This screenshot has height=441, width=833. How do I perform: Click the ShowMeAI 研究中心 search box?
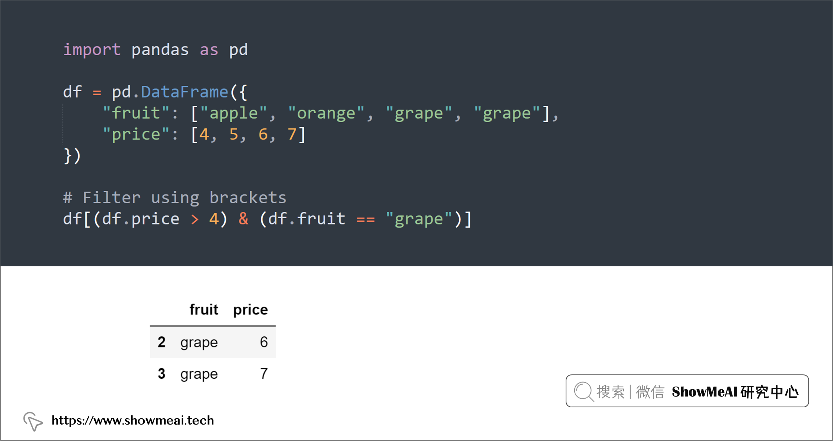point(687,391)
